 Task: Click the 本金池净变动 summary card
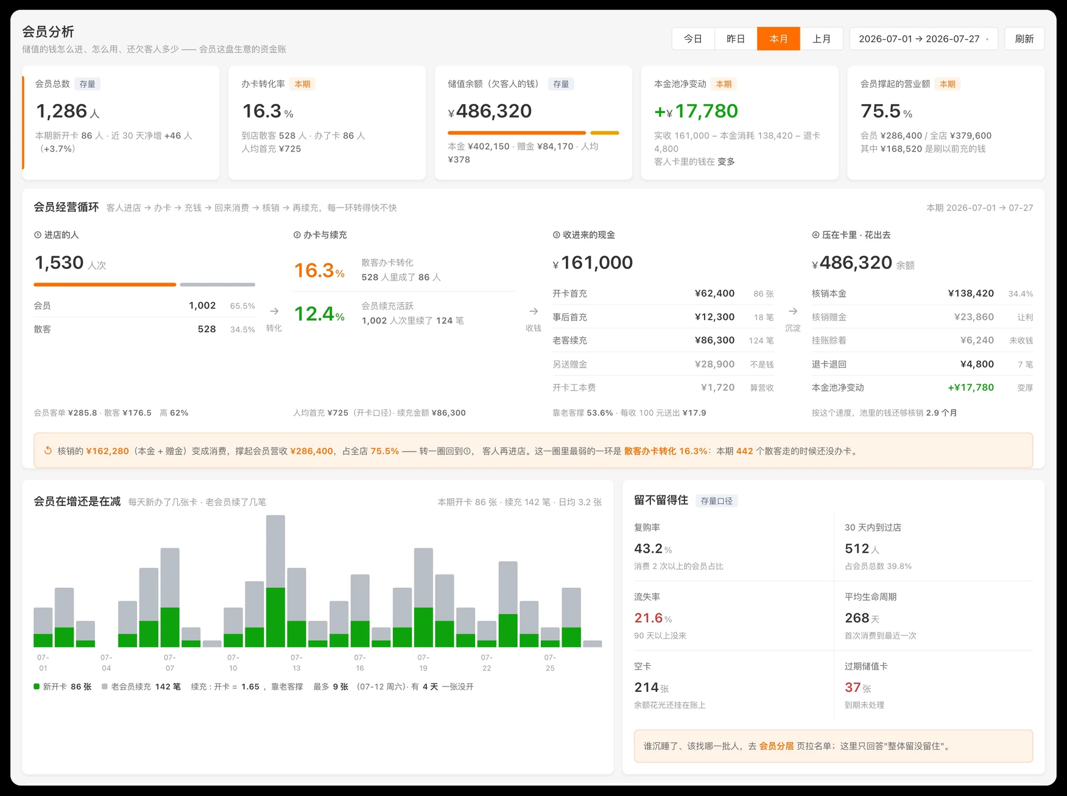[x=739, y=123]
